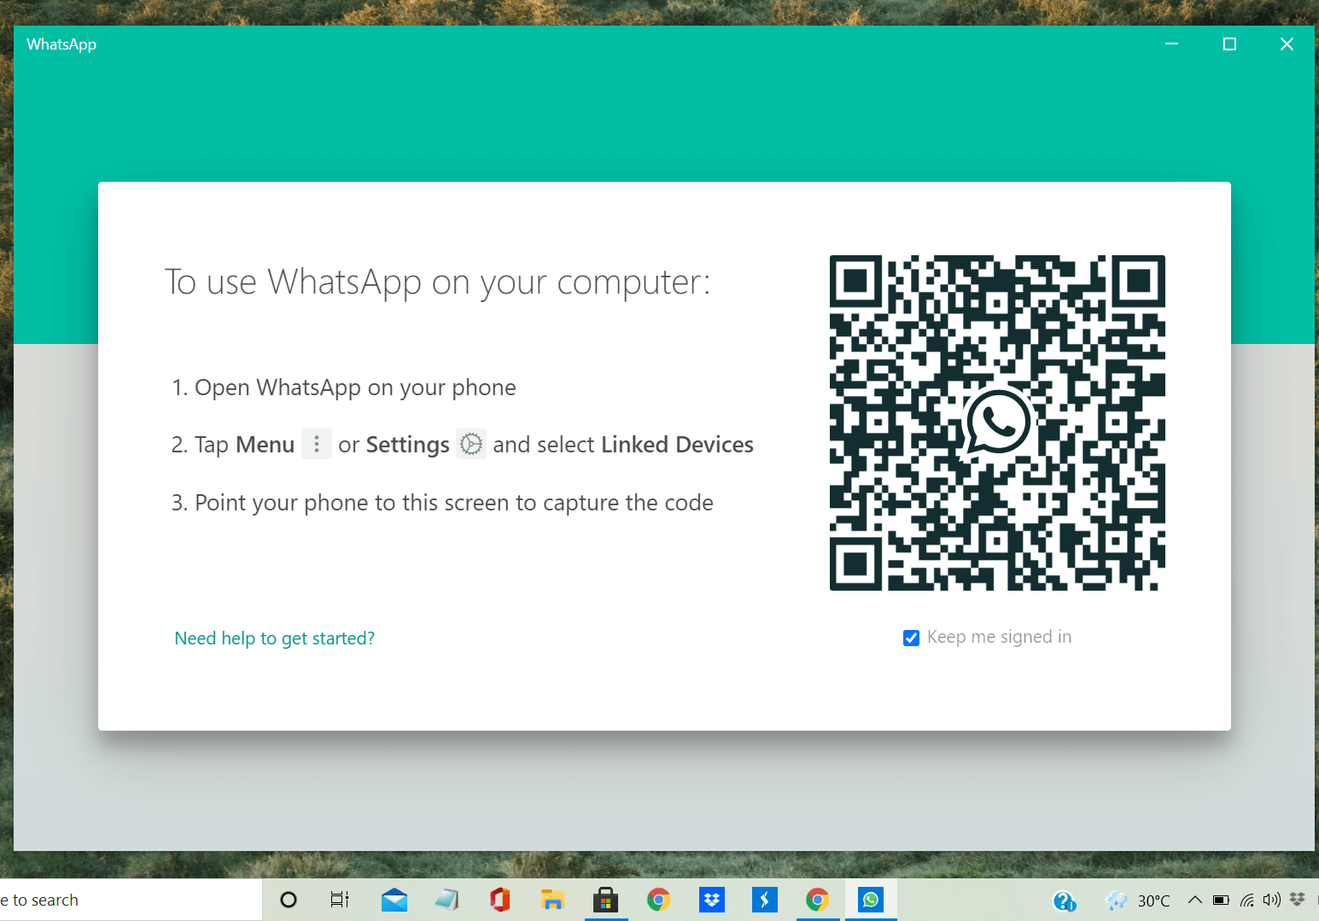Open the Need help to get started link

coord(274,638)
